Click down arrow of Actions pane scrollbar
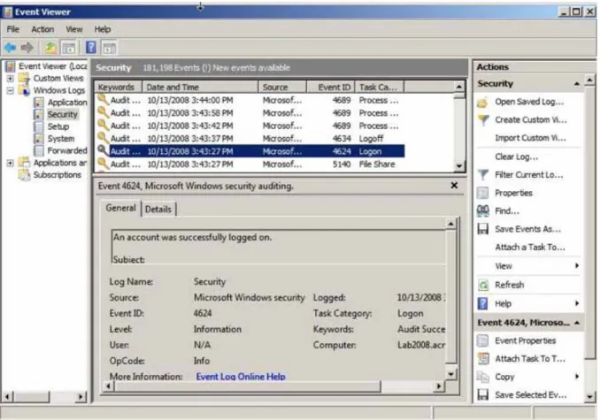The height and width of the screenshot is (420, 601). pyautogui.click(x=589, y=397)
